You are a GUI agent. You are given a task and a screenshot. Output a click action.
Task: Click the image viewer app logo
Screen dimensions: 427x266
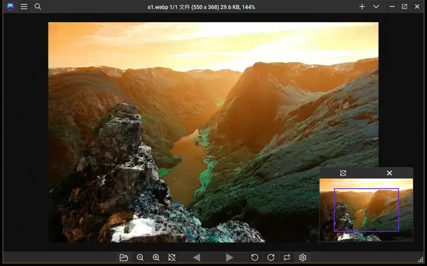click(x=10, y=7)
